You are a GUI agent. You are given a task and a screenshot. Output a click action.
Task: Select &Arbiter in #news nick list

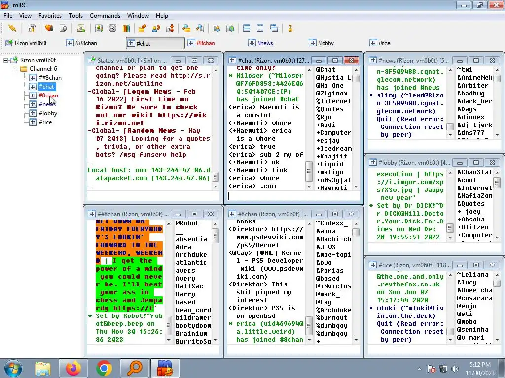[x=472, y=86]
